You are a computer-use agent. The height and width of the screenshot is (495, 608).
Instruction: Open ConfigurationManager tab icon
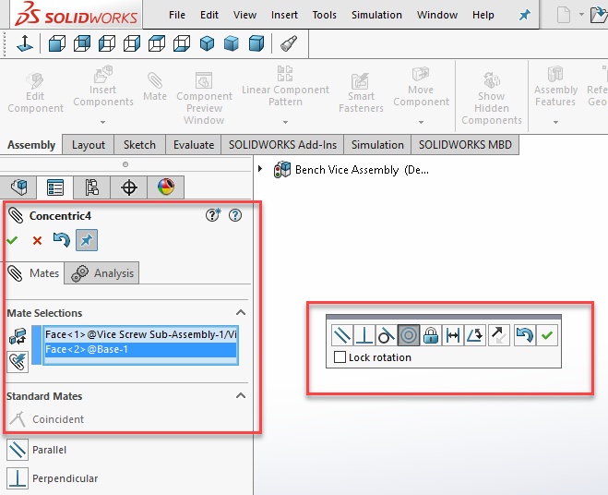click(x=91, y=187)
